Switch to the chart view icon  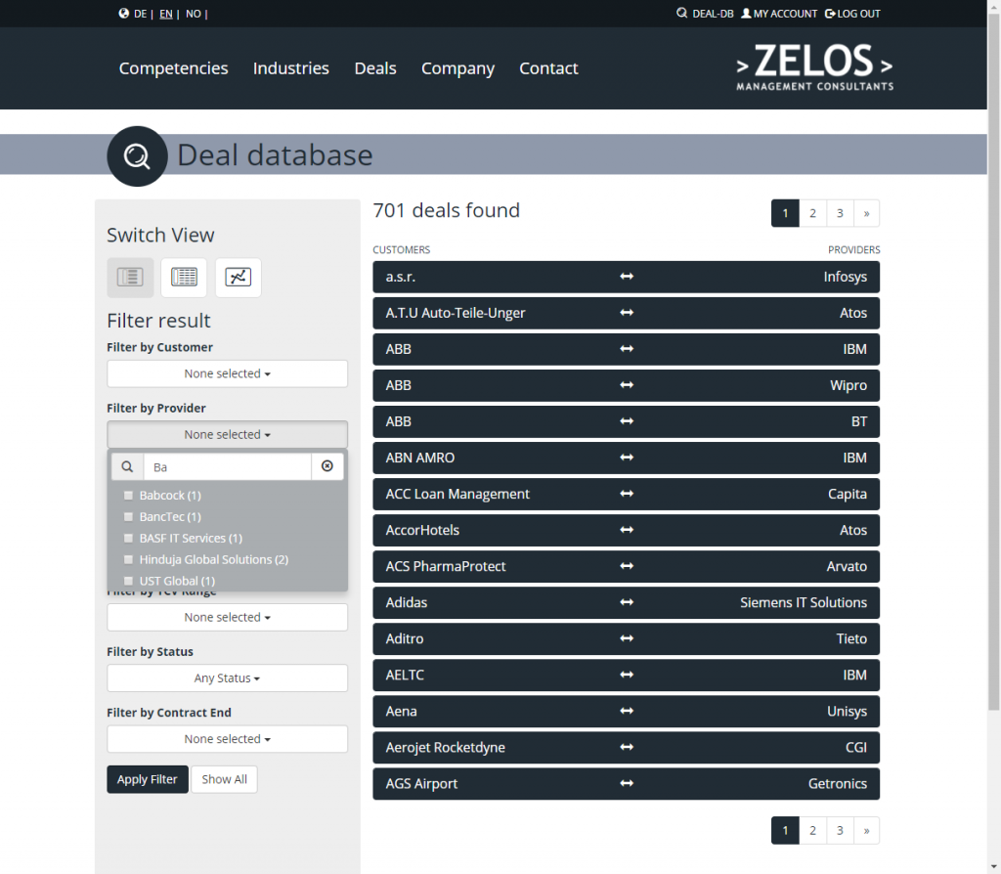[239, 277]
